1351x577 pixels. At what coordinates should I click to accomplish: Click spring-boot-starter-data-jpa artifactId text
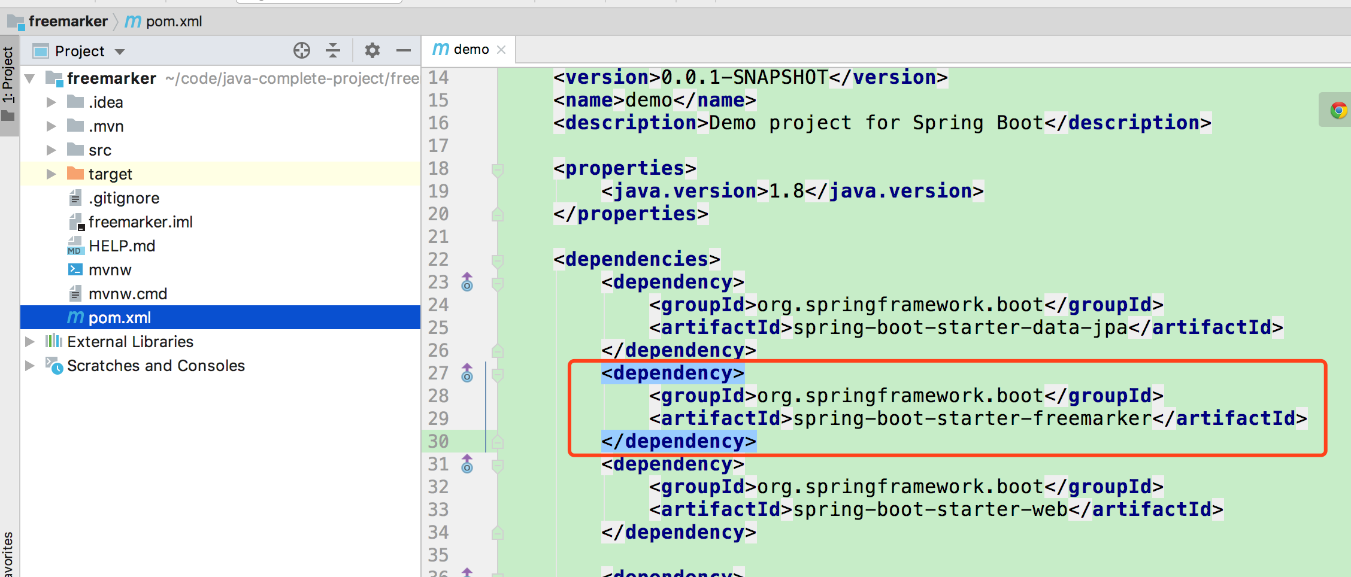960,327
